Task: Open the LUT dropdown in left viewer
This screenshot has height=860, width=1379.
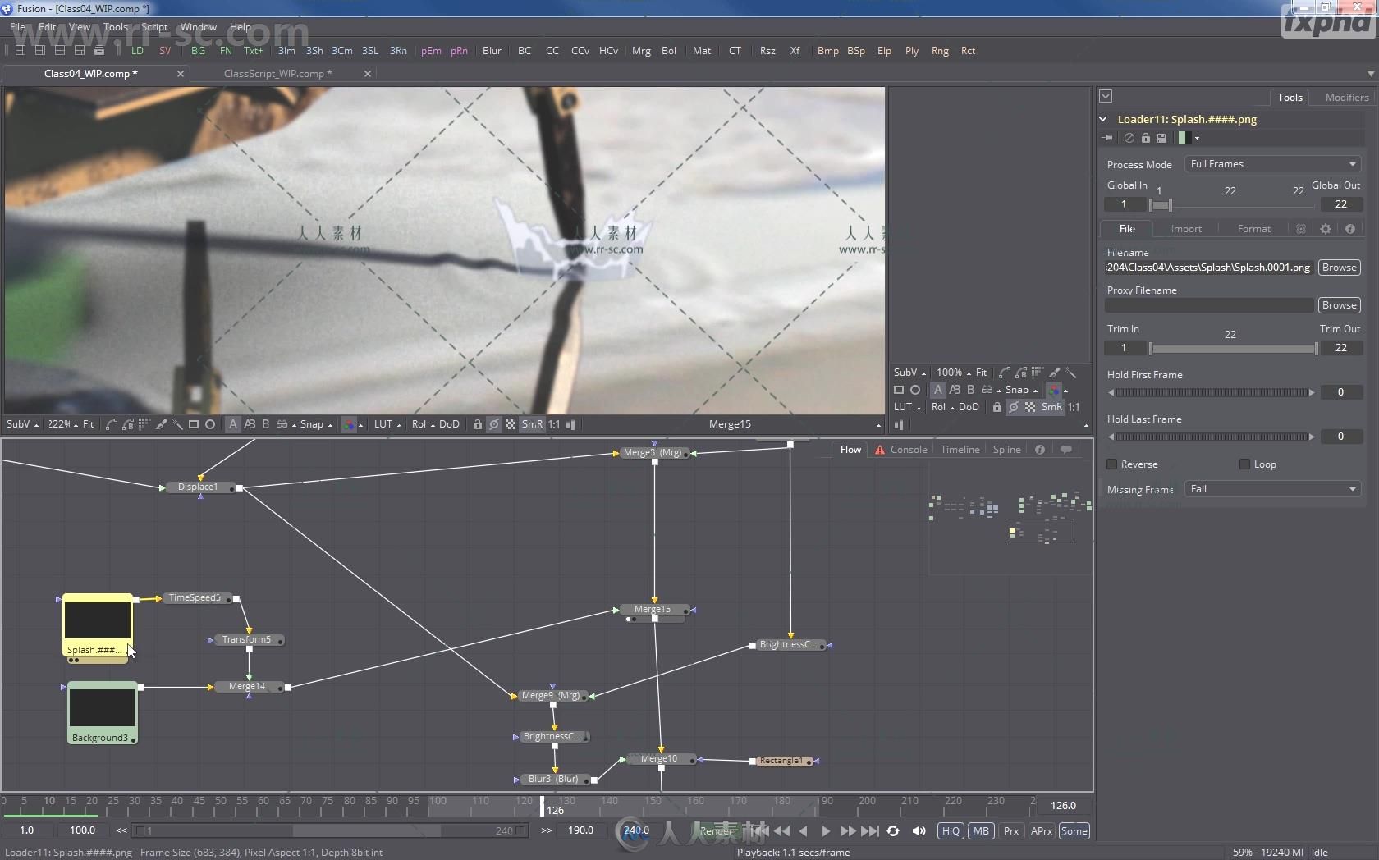Action: [x=387, y=424]
